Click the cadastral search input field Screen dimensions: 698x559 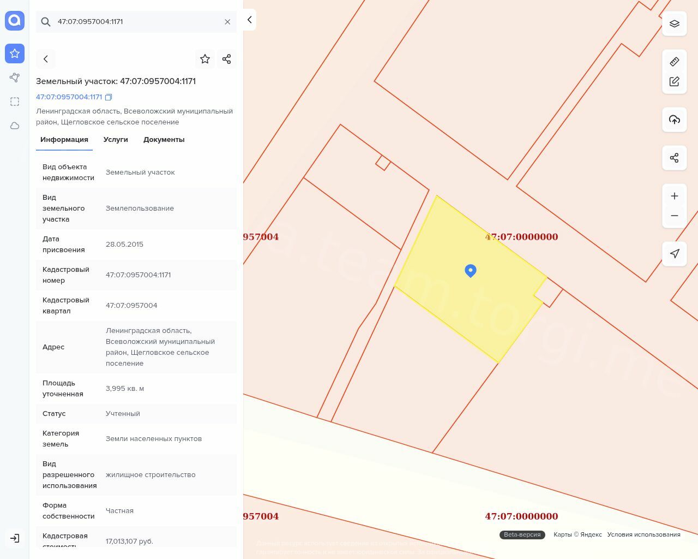click(x=136, y=22)
